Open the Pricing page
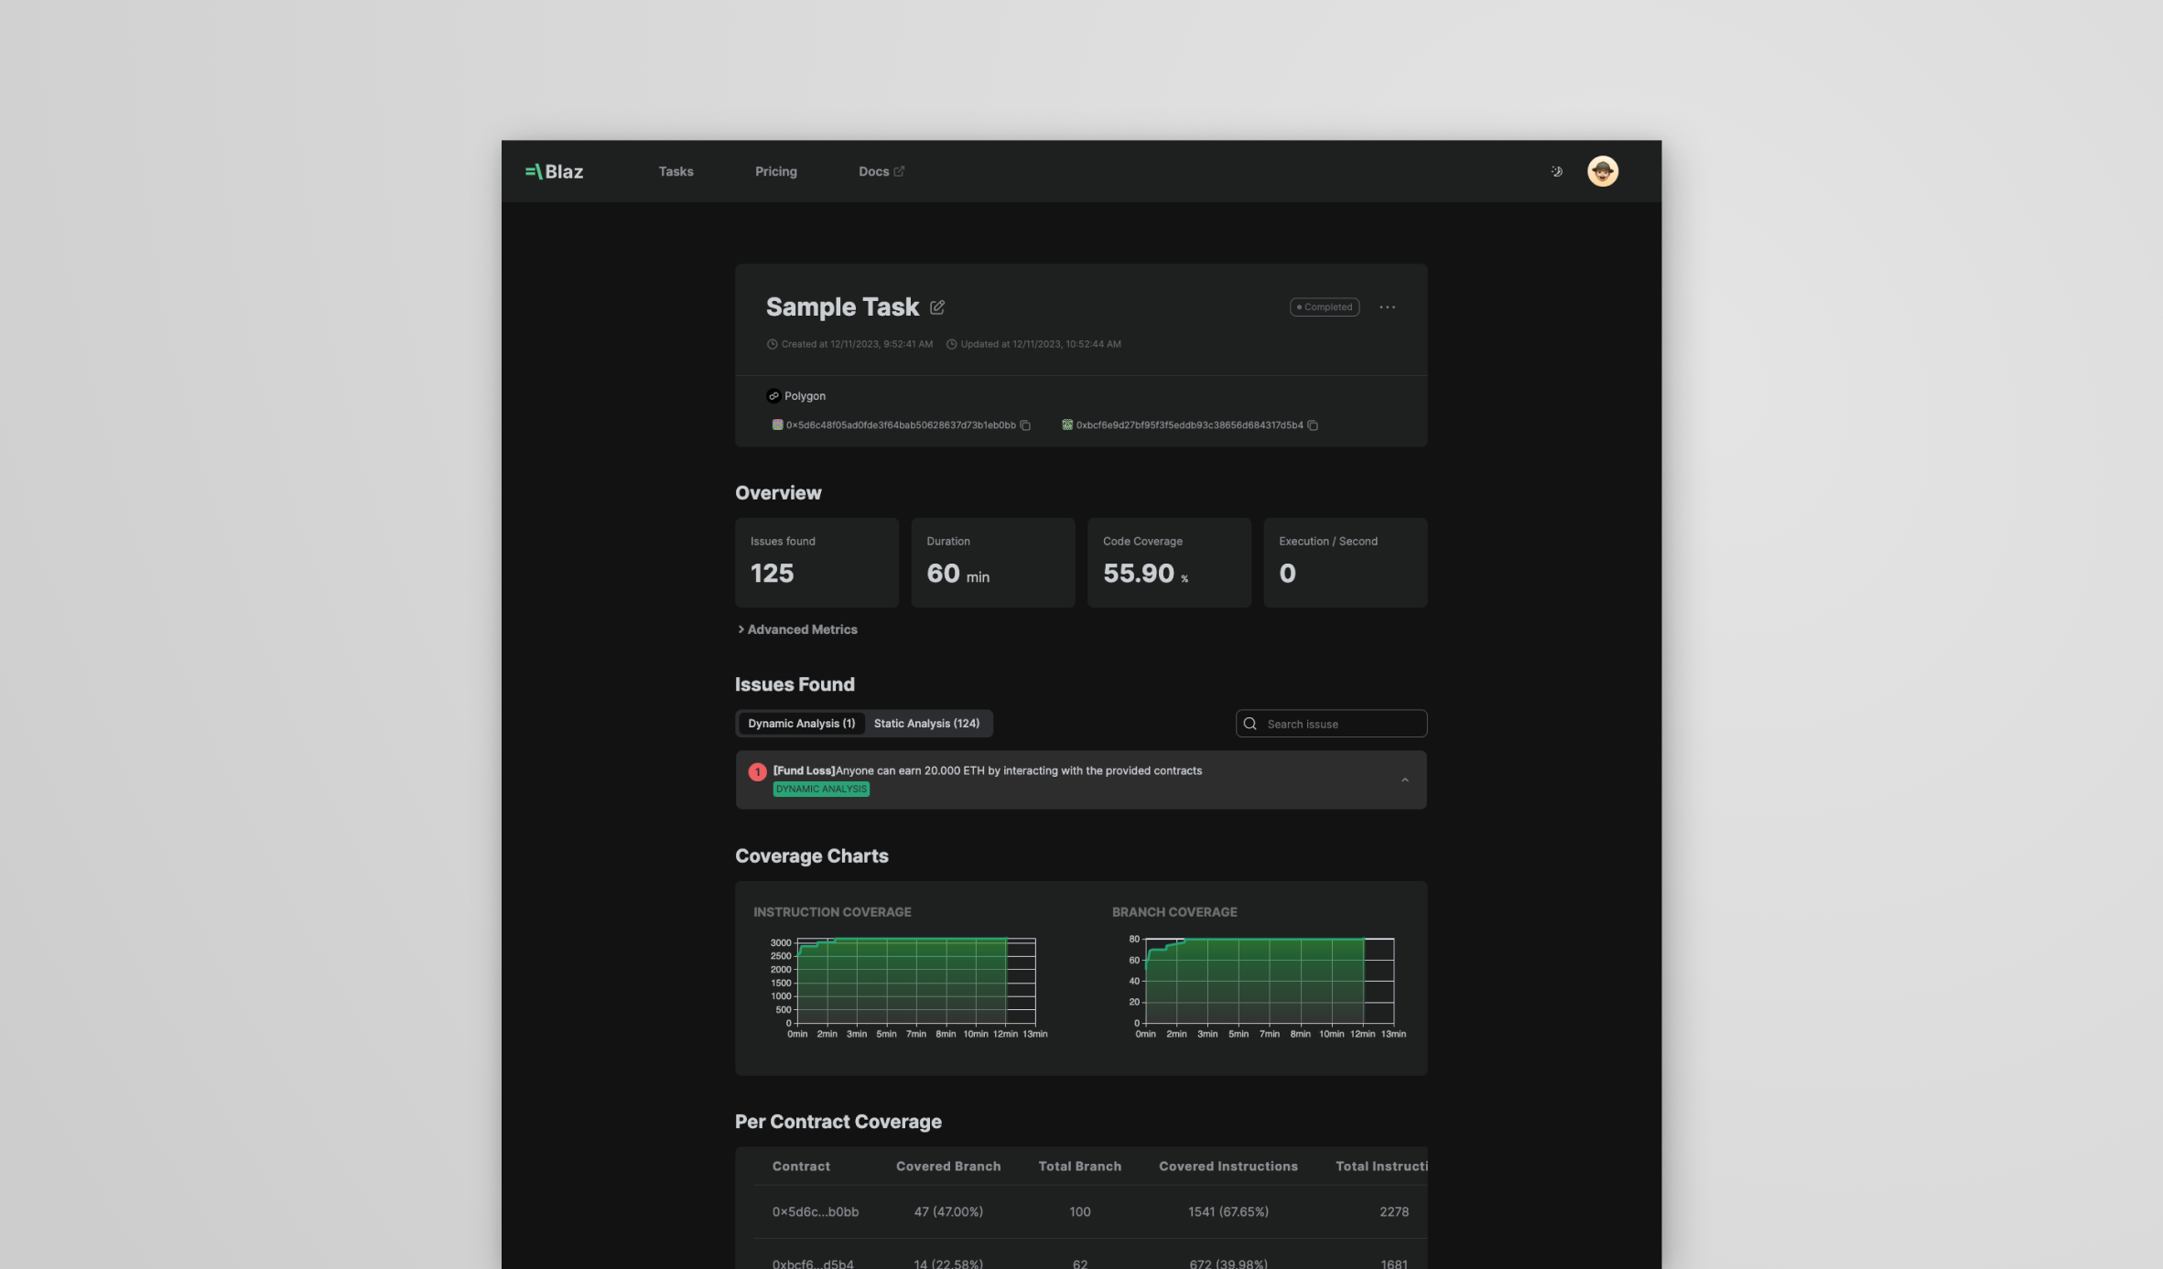 [775, 171]
